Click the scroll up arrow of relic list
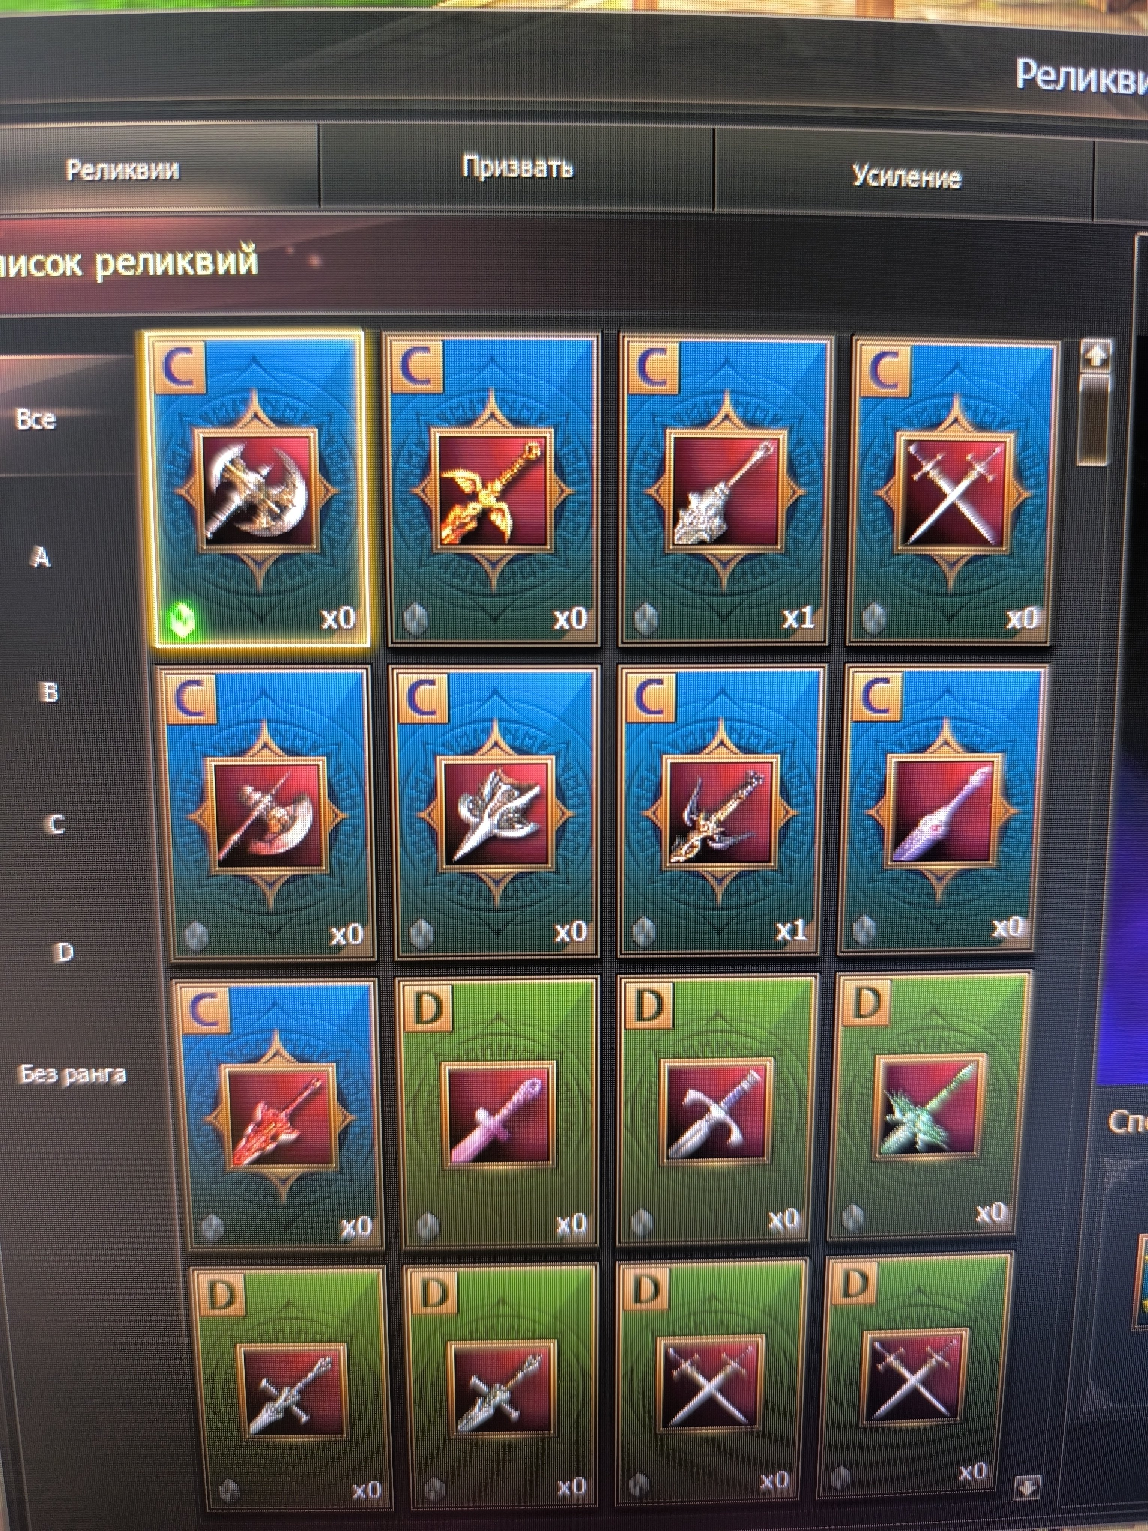The height and width of the screenshot is (1531, 1148). point(1096,356)
